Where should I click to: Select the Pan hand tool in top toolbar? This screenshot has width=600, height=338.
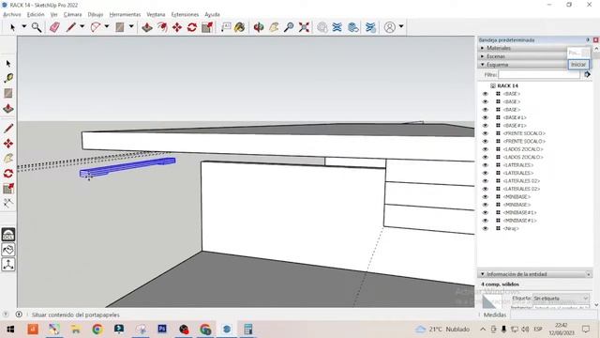click(274, 27)
